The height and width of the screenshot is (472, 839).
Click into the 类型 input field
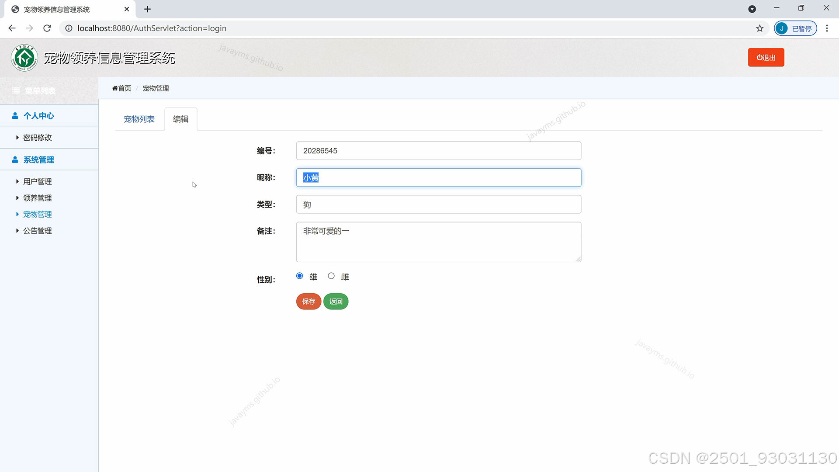[438, 204]
